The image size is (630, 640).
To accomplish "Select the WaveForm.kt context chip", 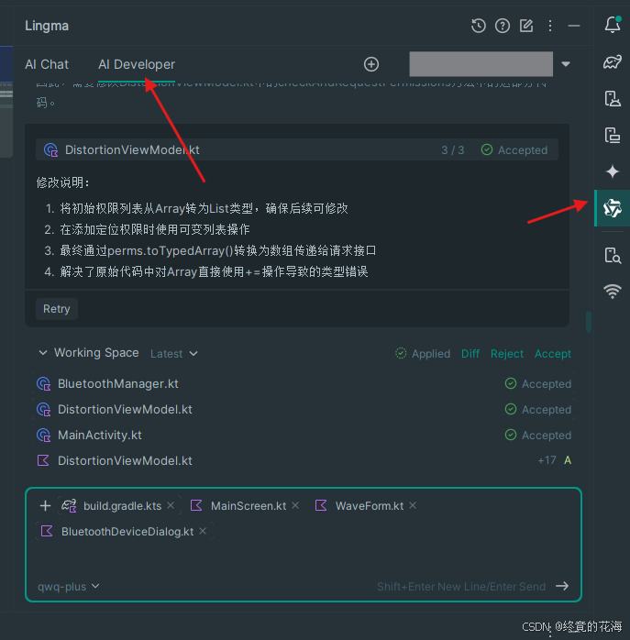I will pyautogui.click(x=366, y=506).
